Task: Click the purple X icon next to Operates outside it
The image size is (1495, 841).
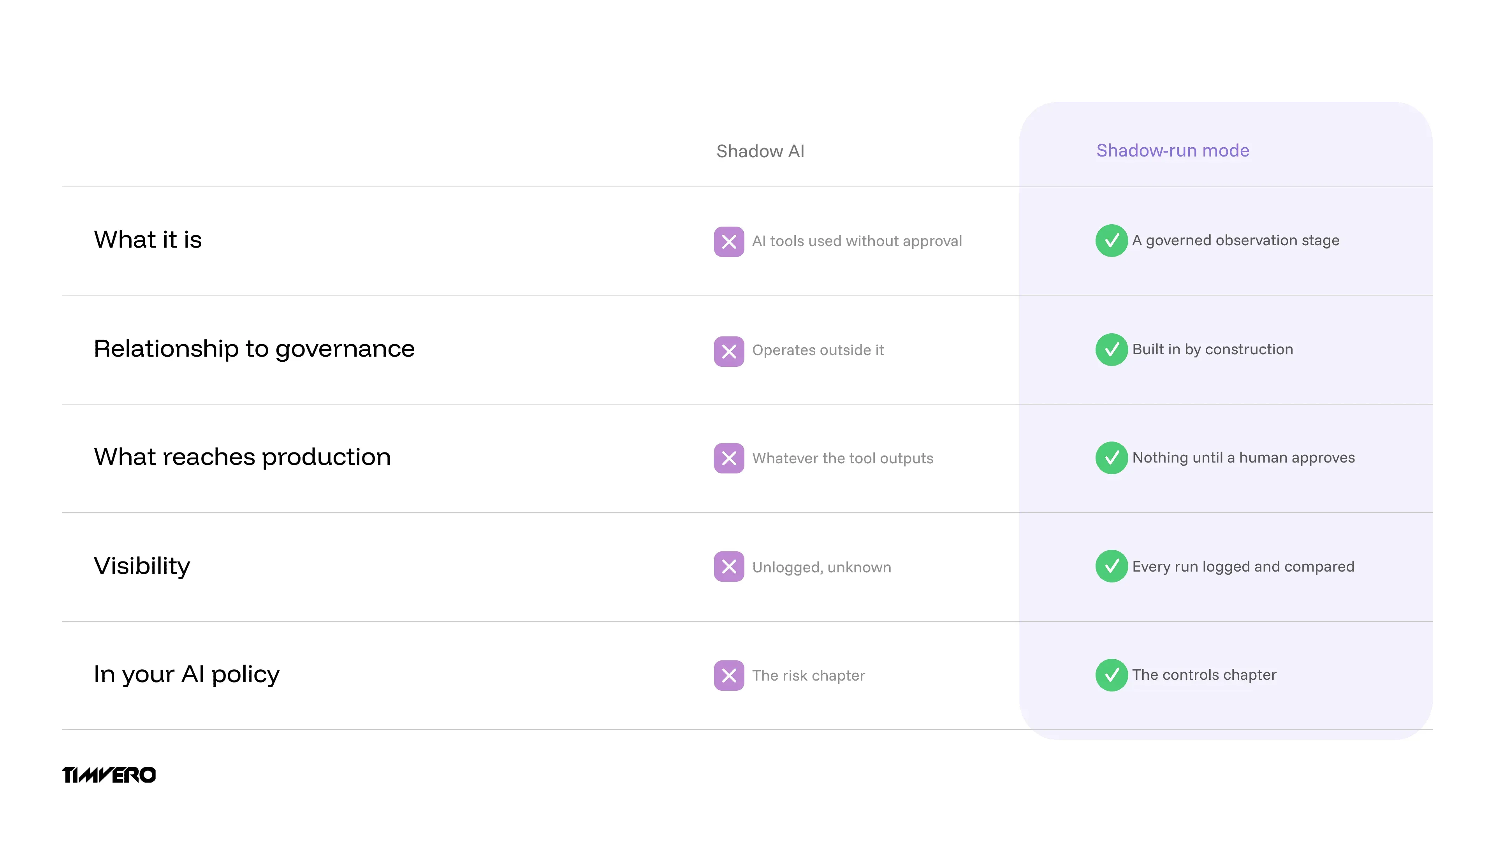Action: click(x=729, y=351)
